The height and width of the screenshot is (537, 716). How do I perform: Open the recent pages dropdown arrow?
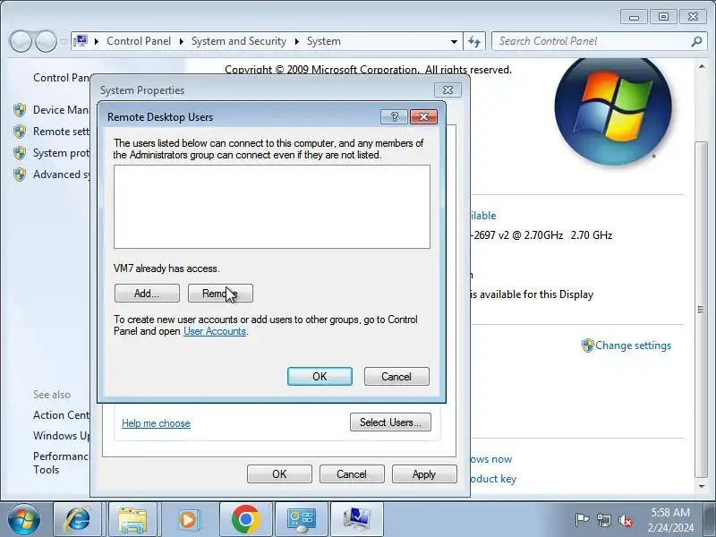pos(64,41)
